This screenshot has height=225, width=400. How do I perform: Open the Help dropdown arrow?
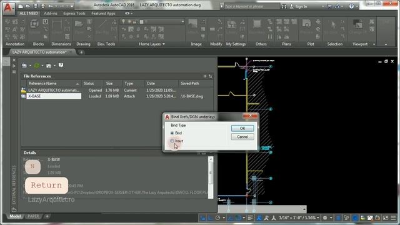coord(357,6)
